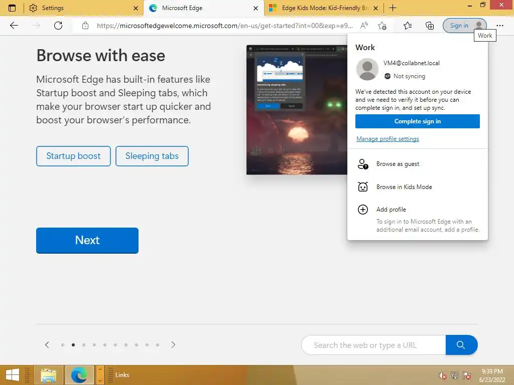
Task: Click the Sleeping tabs button
Action: pos(152,156)
